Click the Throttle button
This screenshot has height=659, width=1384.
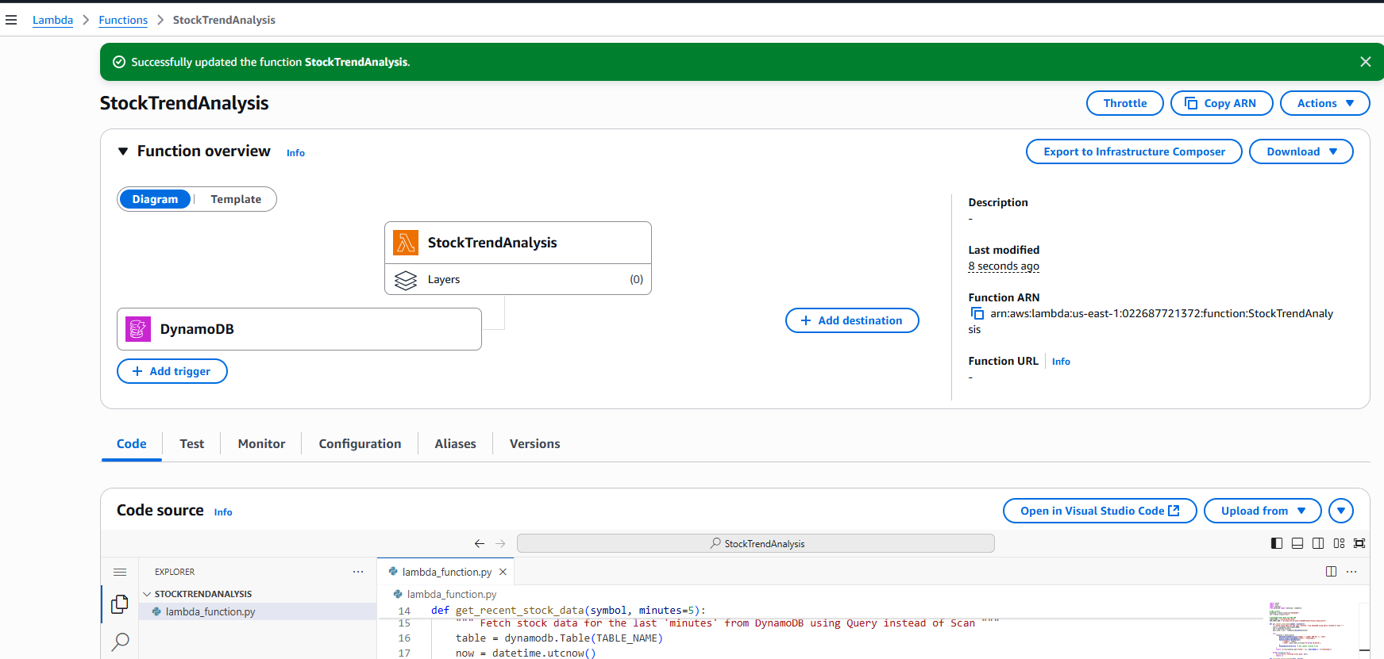(x=1124, y=103)
